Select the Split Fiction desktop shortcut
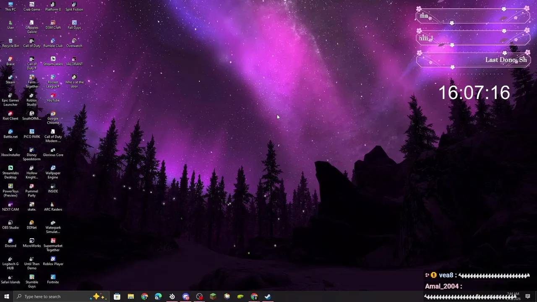 [x=74, y=7]
